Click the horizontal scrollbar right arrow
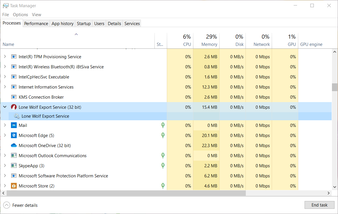This screenshot has height=214, width=338. (328, 193)
